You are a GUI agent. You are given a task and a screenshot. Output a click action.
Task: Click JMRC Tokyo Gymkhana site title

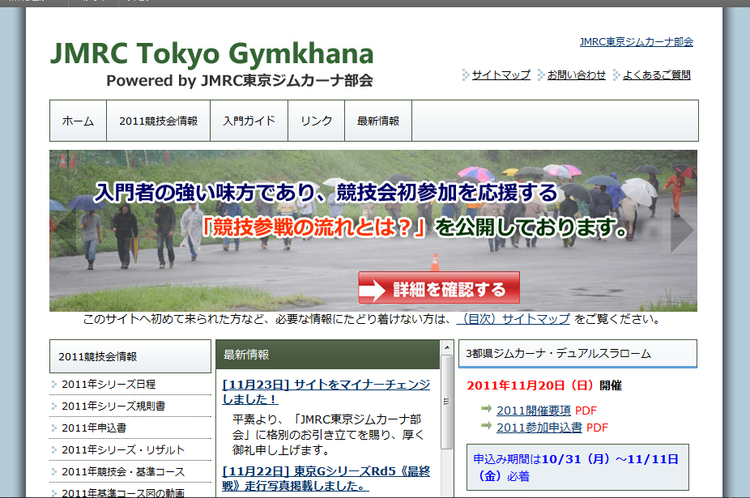tap(212, 53)
